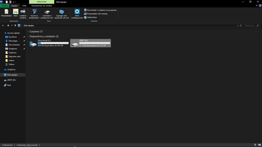Click the Abrir ribbon icon
The width and height of the screenshot is (262, 147).
(16, 13)
